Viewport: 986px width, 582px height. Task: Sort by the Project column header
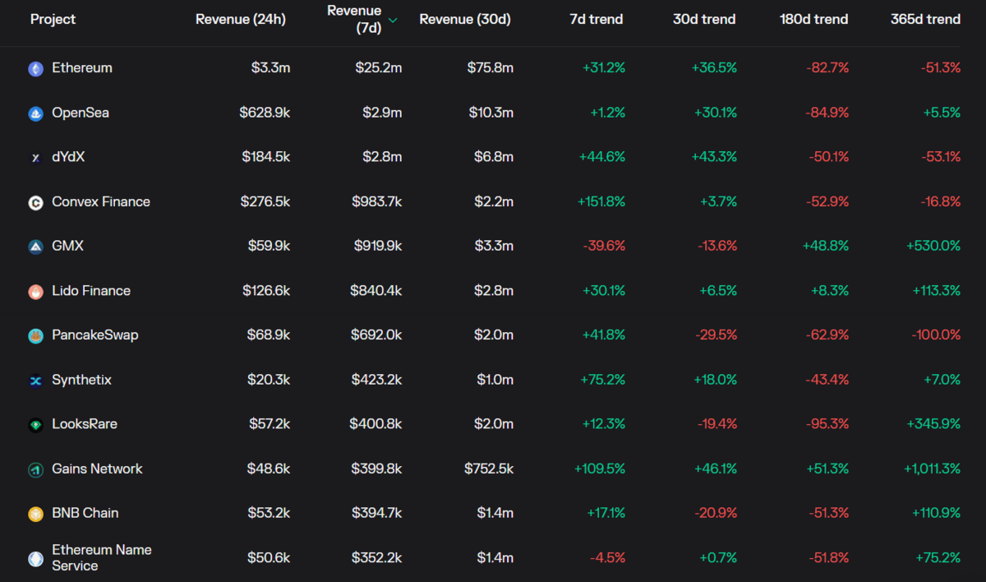tap(53, 19)
